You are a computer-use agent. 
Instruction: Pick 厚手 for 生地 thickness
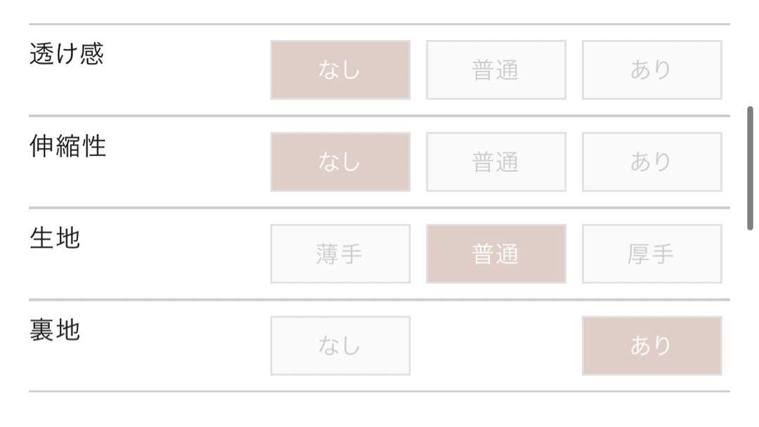pos(652,254)
